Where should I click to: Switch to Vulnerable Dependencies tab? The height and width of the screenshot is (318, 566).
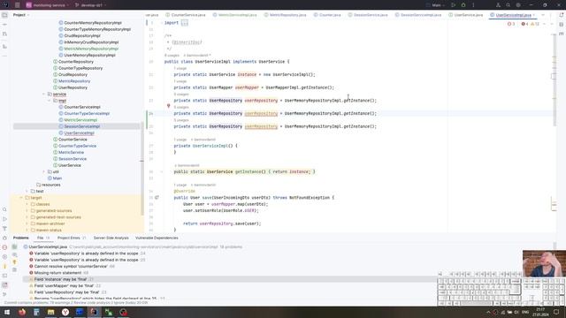tap(157, 238)
